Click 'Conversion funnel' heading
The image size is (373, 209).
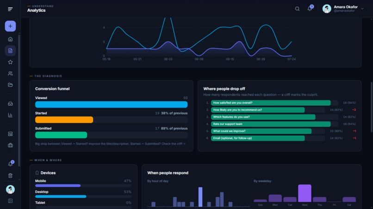52,89
